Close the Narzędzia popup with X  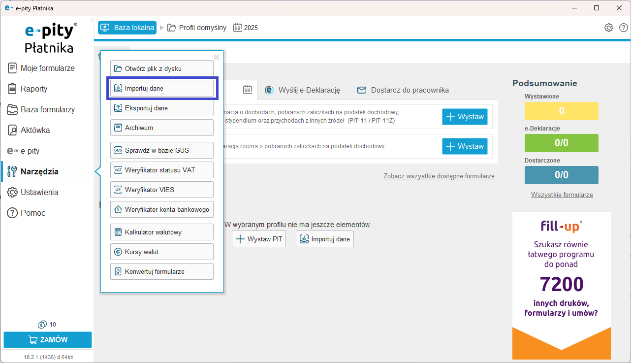click(x=217, y=57)
